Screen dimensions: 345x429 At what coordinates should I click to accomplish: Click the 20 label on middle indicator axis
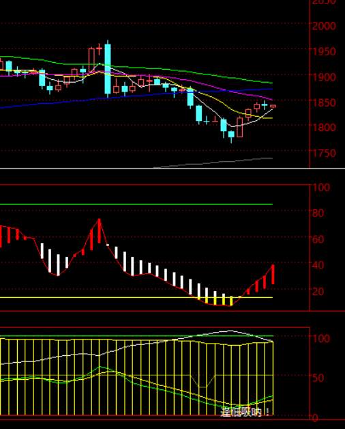pos(318,292)
